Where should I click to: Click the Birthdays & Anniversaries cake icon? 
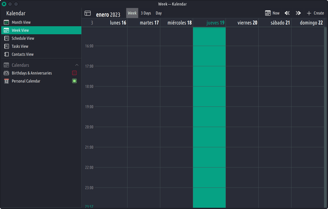coord(7,73)
